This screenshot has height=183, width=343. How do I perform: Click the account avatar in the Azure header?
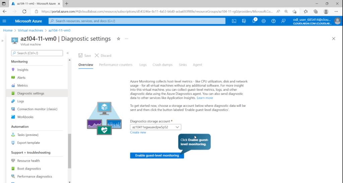click(x=338, y=21)
